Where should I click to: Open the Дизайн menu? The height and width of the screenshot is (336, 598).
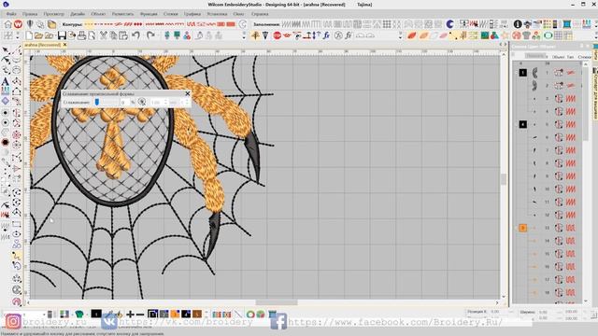[78, 14]
